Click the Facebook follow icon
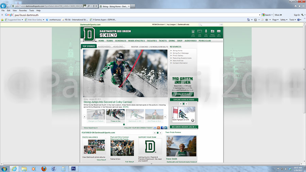The image size is (306, 172). pos(162,128)
